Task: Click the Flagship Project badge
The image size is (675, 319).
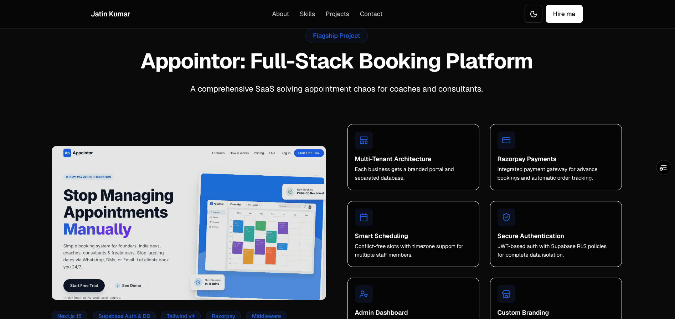Action: (x=336, y=36)
